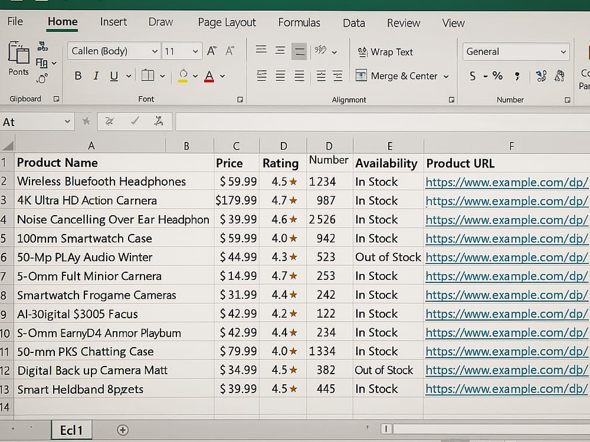Open the fill color dropdown arrow
590x442 pixels.
point(195,76)
